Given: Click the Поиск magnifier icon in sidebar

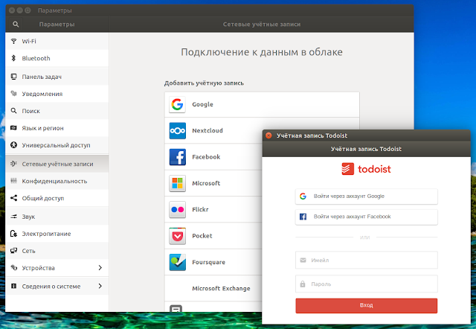Looking at the screenshot, I should click(13, 111).
